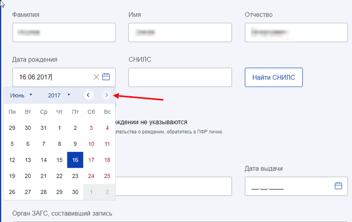The image size is (352, 222).
Task: Pick May 29 from previous month
Action: coord(12,128)
